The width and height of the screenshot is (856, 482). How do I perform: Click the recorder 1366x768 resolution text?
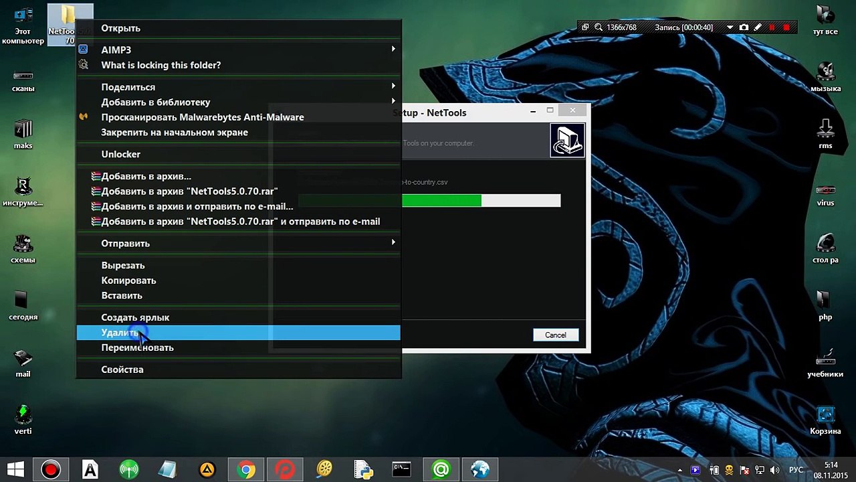point(621,27)
